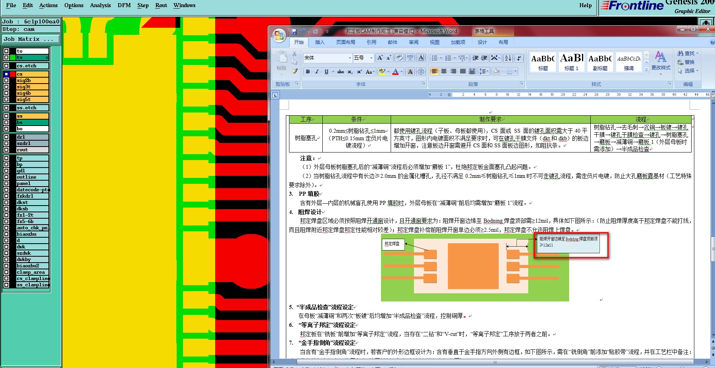The height and width of the screenshot is (368, 715).
Task: Select the sig5t layer name
Action: click(32, 99)
